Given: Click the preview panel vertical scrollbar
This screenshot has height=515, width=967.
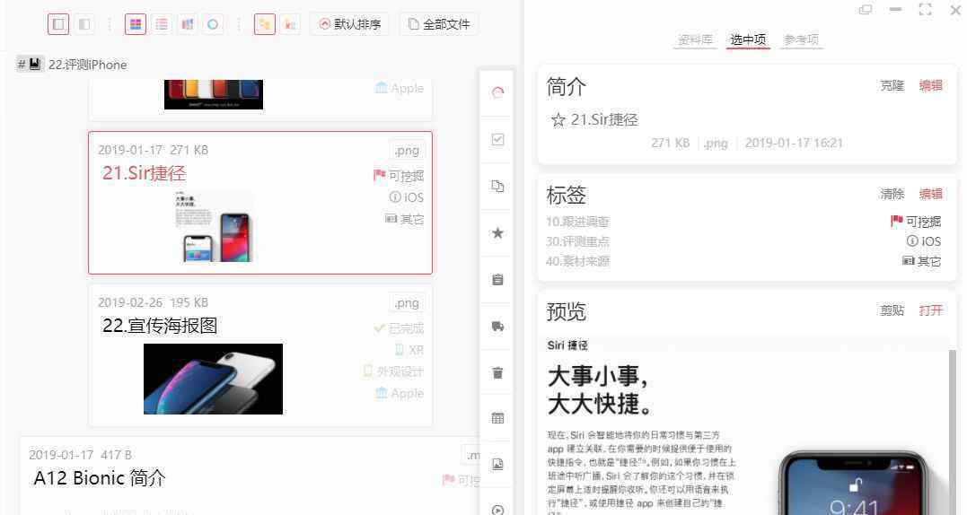Looking at the screenshot, I should 953,432.
